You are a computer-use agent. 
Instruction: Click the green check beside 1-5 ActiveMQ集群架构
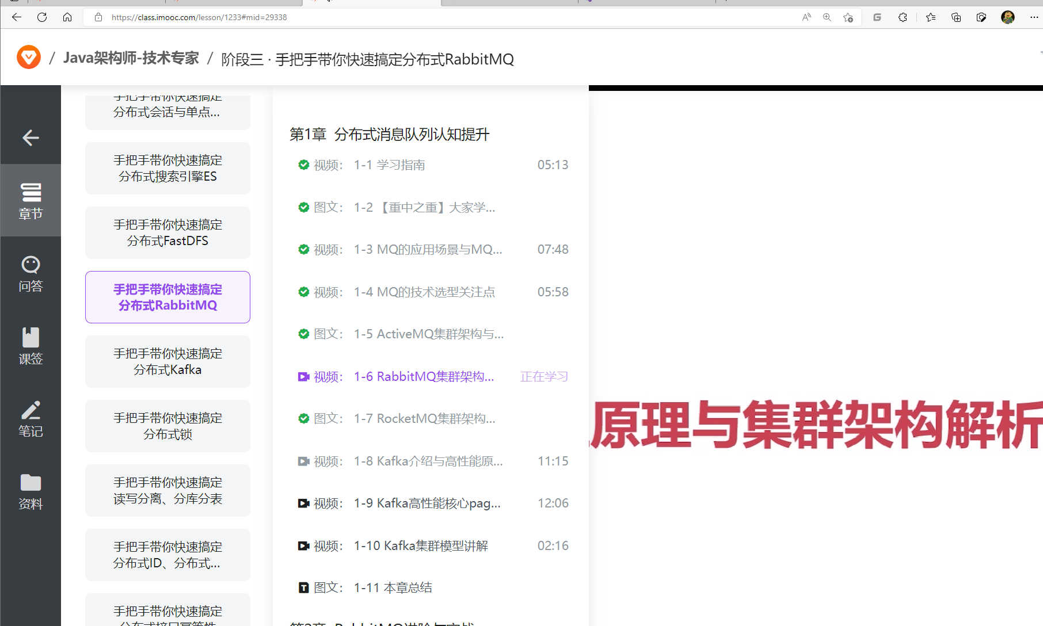pos(303,334)
